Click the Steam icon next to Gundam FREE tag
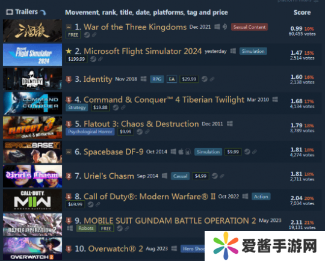This screenshot has height=261, width=325. tap(120, 229)
